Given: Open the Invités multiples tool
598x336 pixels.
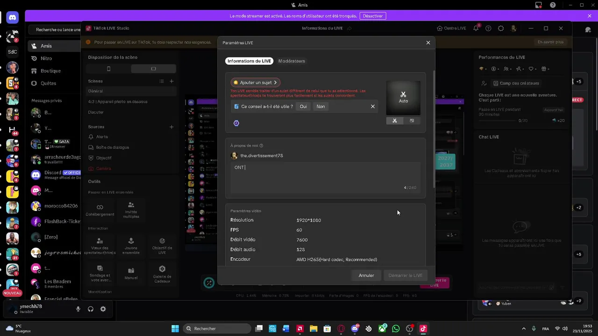Looking at the screenshot, I should pyautogui.click(x=131, y=210).
